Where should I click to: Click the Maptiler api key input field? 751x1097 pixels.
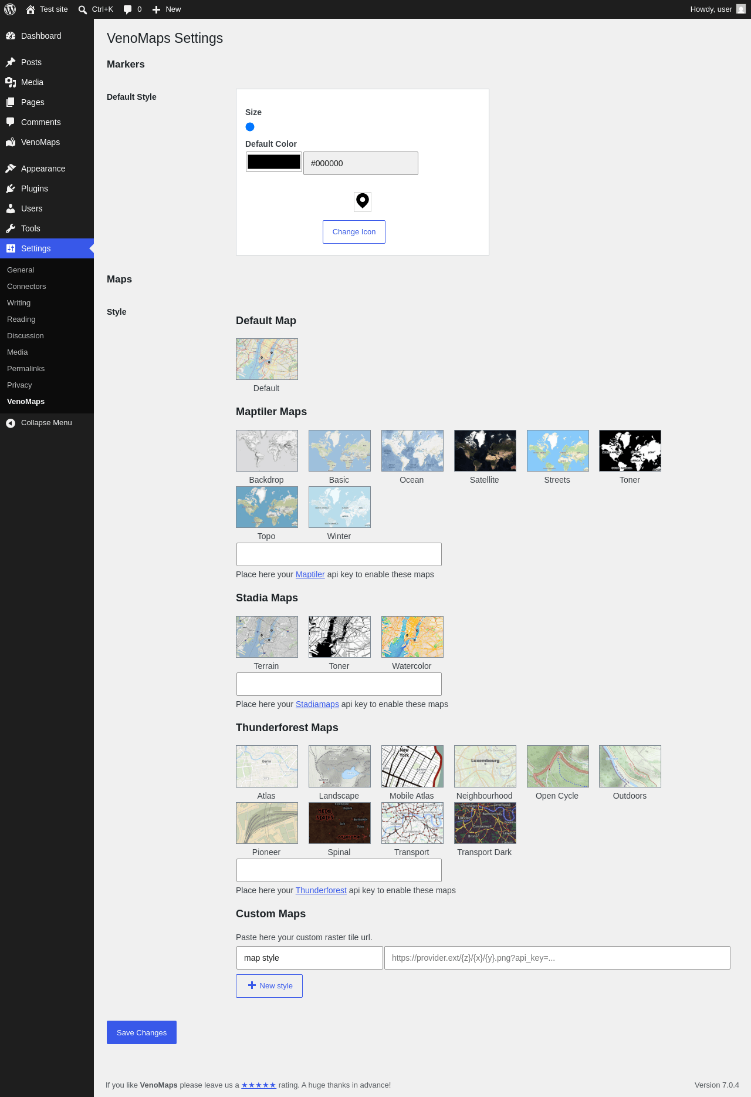tap(339, 554)
